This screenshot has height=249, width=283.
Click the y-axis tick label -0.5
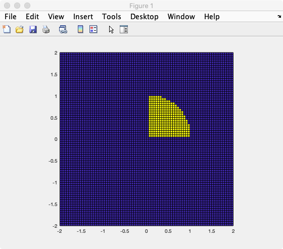pos(53,161)
